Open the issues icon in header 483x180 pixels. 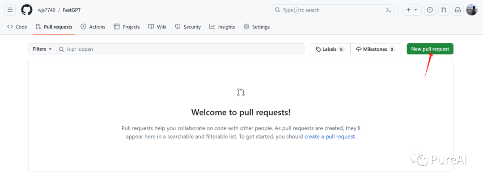pyautogui.click(x=430, y=10)
